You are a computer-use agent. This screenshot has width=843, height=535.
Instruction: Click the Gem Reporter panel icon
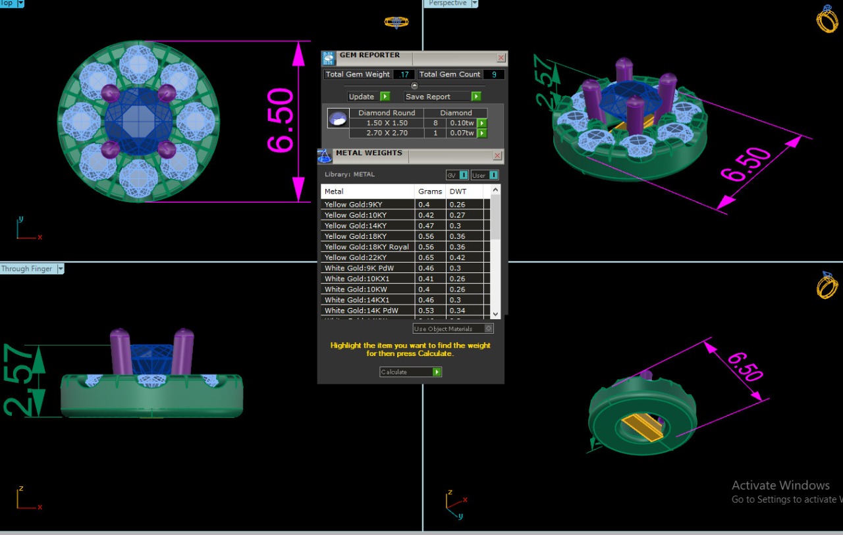click(x=329, y=58)
